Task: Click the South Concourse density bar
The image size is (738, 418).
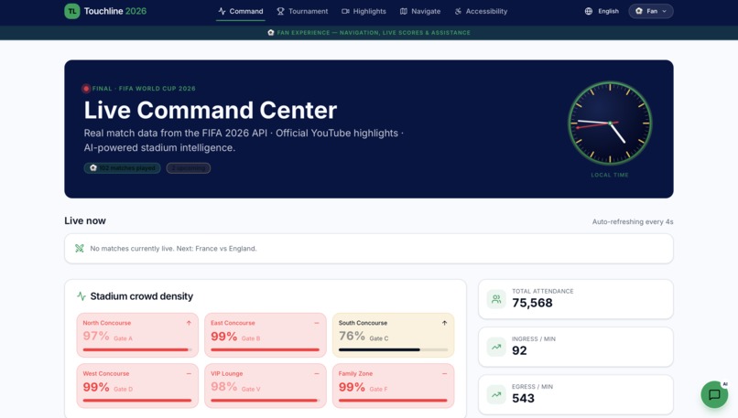Action: 393,349
